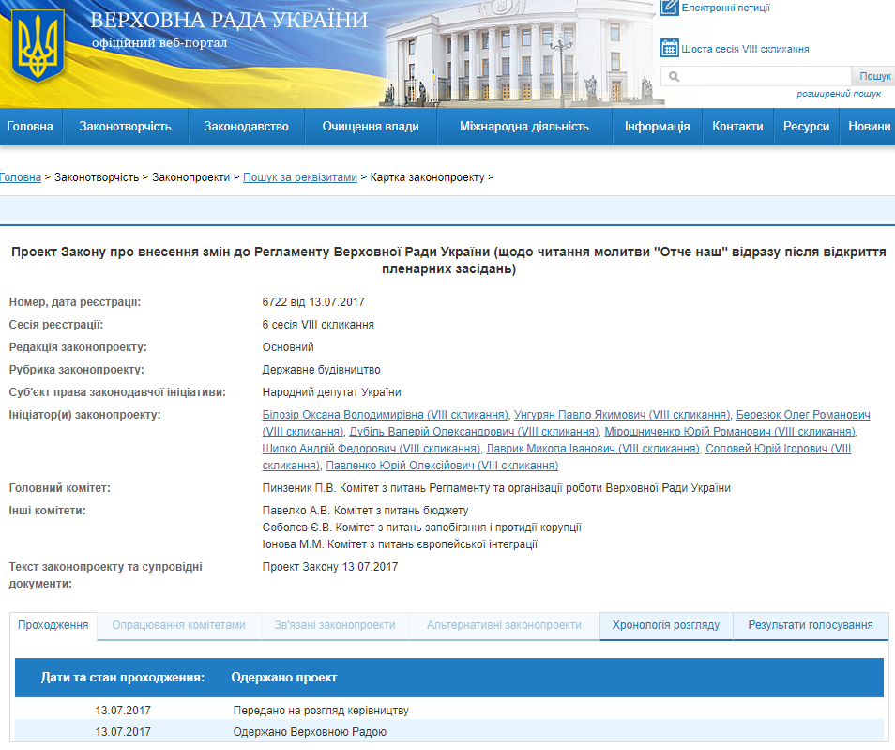Select the Проходження tab

53,625
